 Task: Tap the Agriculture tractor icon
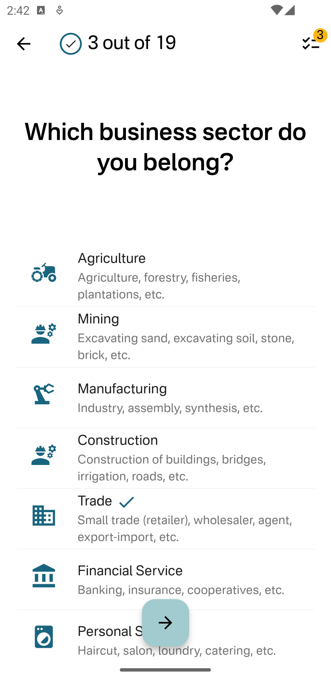tap(44, 273)
